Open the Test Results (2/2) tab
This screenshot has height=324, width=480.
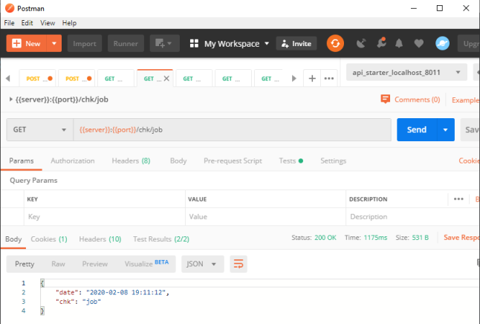tap(161, 239)
